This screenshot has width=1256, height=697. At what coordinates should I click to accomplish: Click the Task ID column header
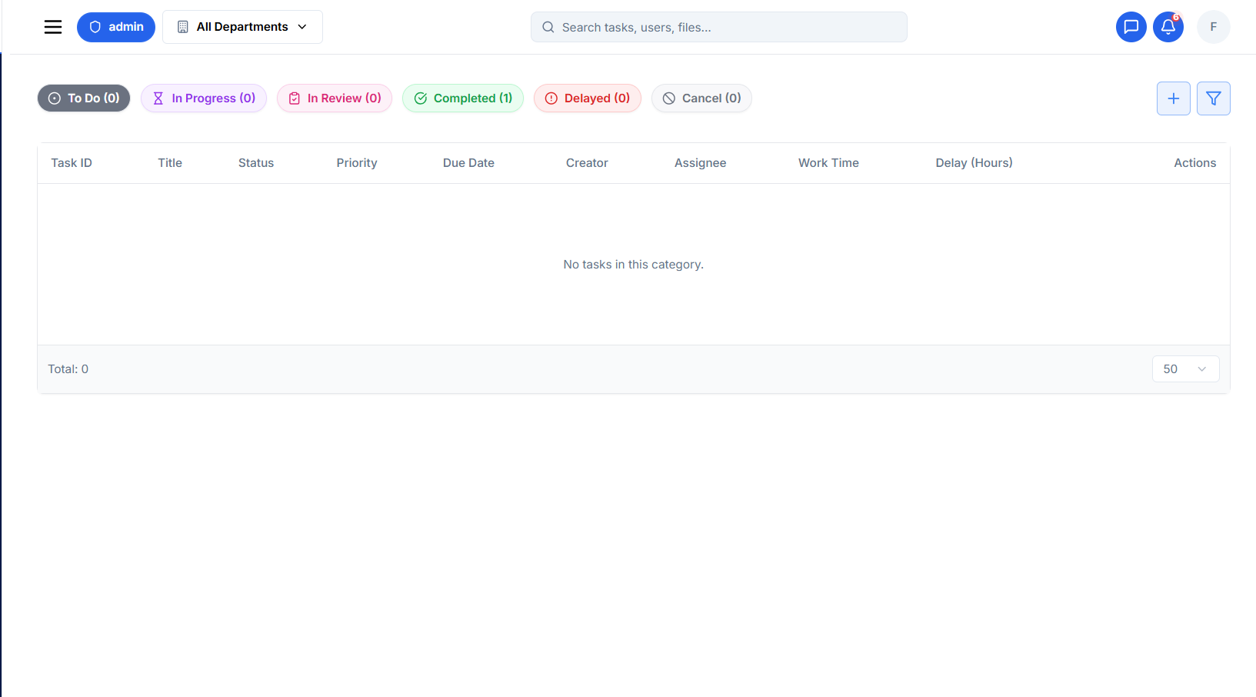[72, 163]
